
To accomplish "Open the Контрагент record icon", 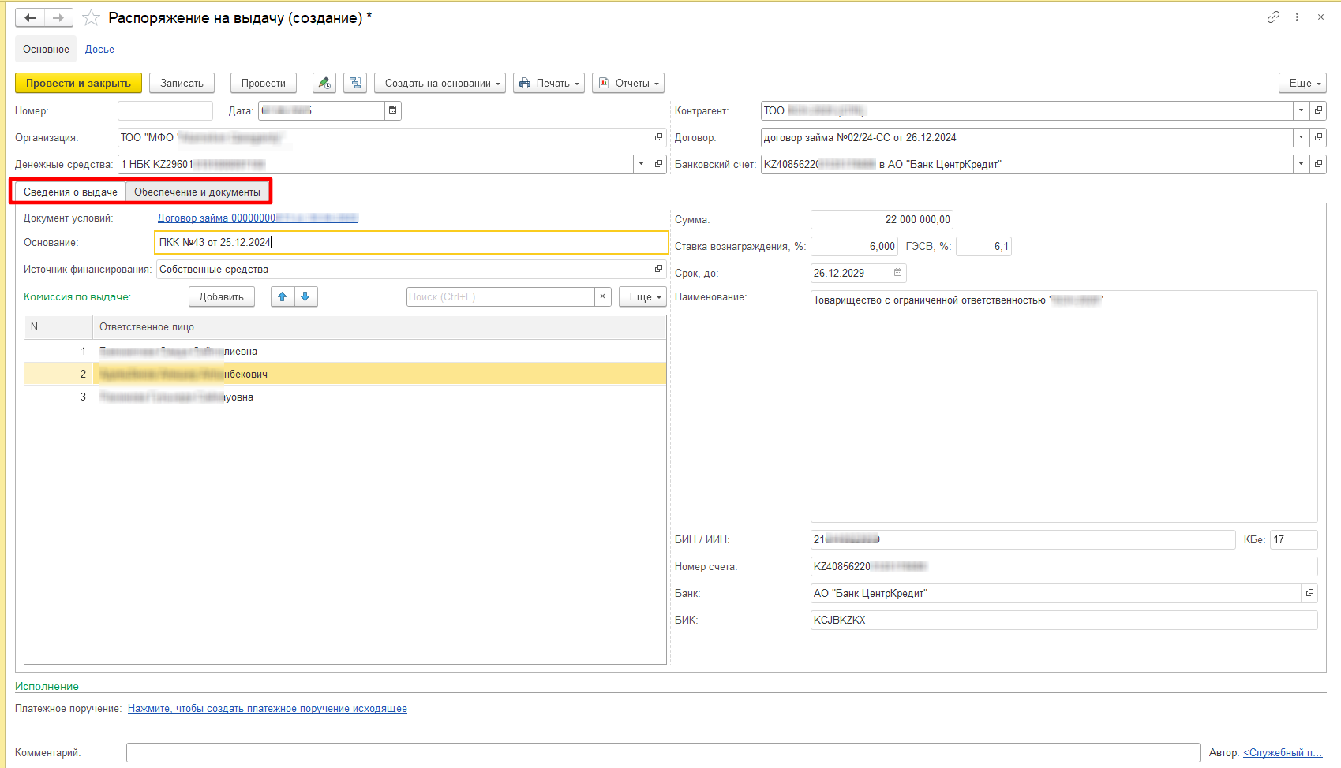I will click(1318, 110).
